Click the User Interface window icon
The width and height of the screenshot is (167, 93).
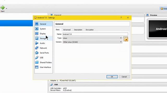[37, 67]
